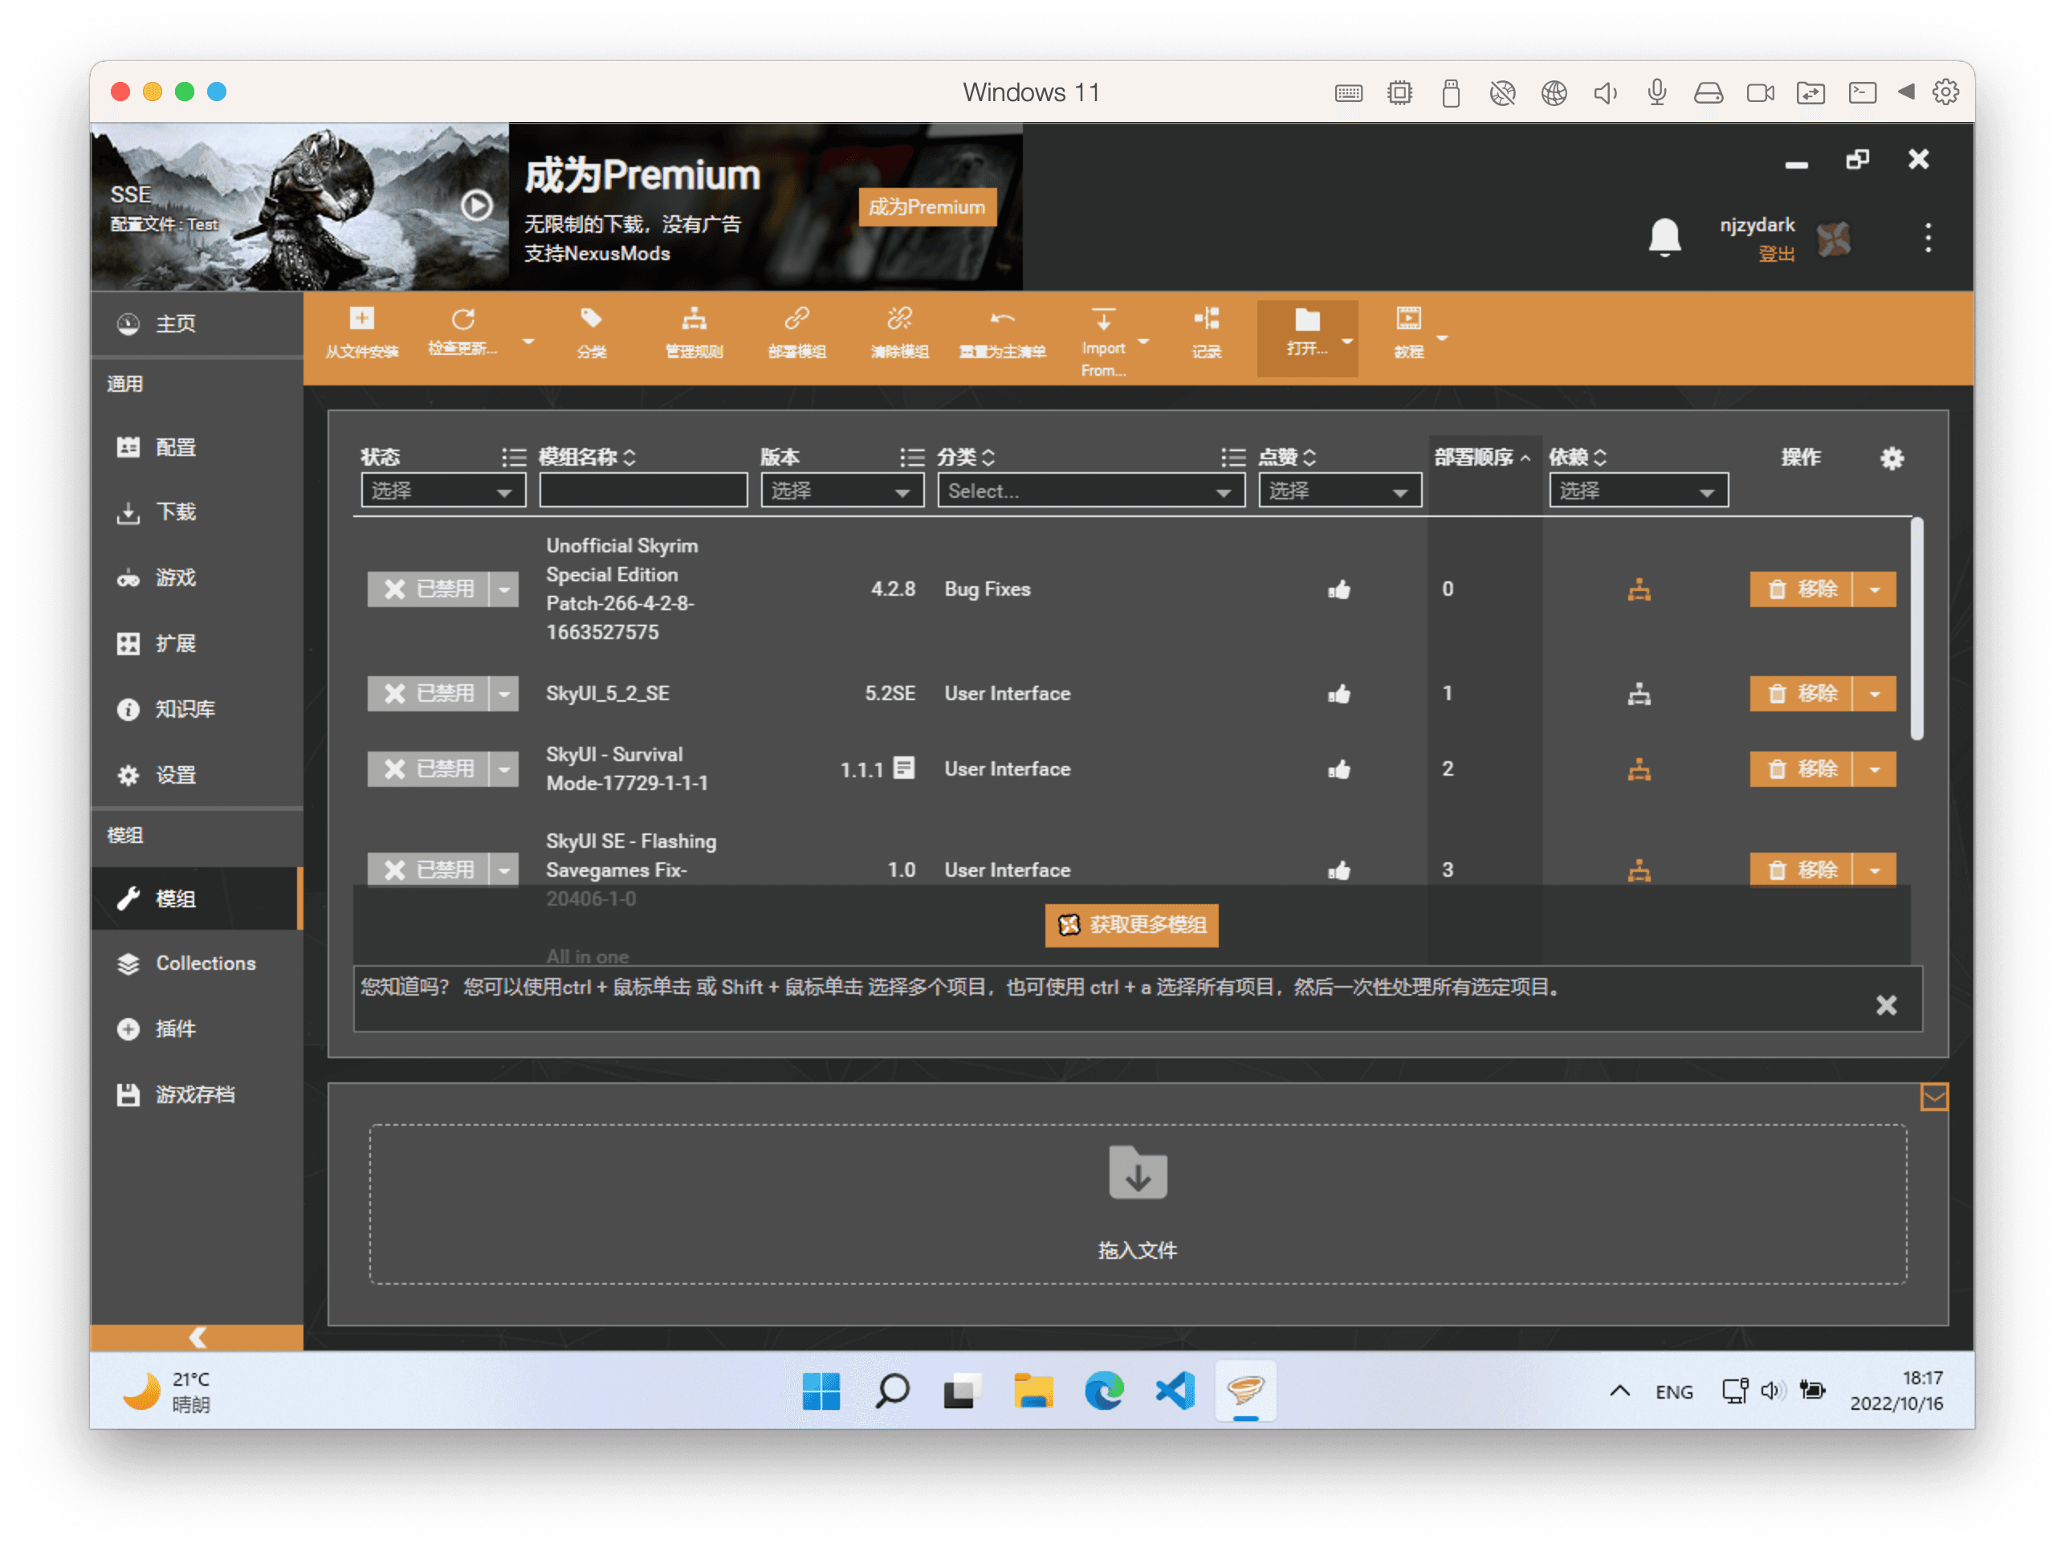Click the mod list vertical scrollbar
The width and height of the screenshot is (2065, 1548).
point(1916,629)
